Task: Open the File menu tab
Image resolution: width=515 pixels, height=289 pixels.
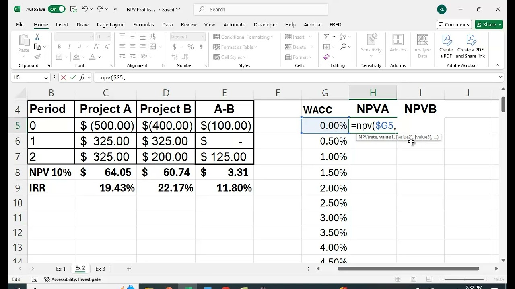Action: tap(20, 24)
